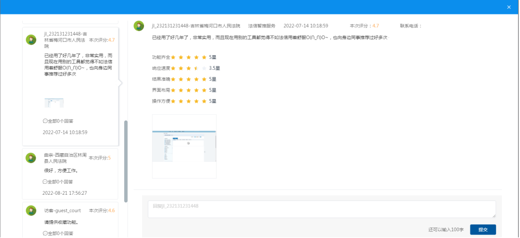Image resolution: width=520 pixels, height=238 pixels.
Task: Open the screenshot thumbnail in detail panel
Action: point(184,146)
